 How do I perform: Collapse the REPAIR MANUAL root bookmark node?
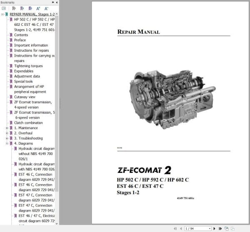tap(2, 14)
